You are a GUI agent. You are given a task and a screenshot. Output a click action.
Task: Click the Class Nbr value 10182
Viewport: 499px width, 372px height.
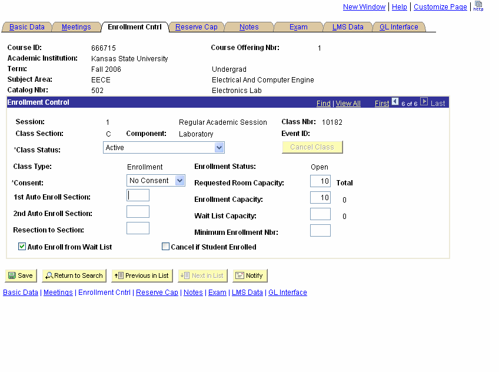point(332,122)
